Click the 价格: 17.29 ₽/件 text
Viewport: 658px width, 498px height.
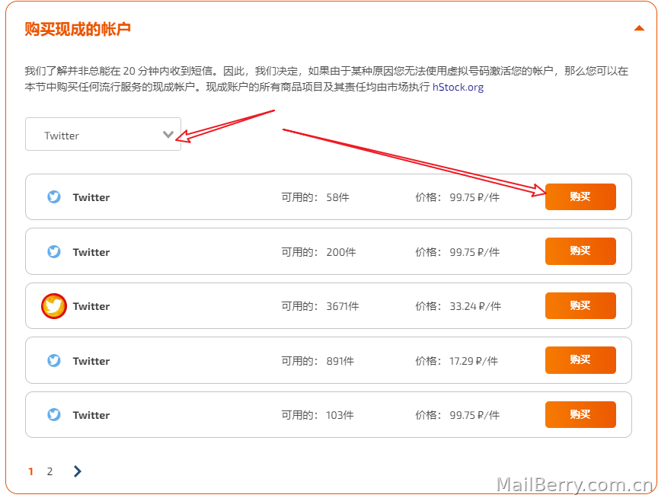point(457,361)
